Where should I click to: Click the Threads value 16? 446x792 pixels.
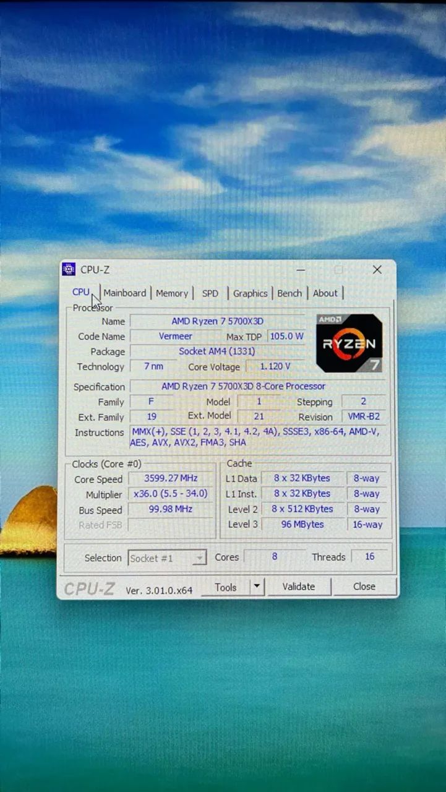369,557
